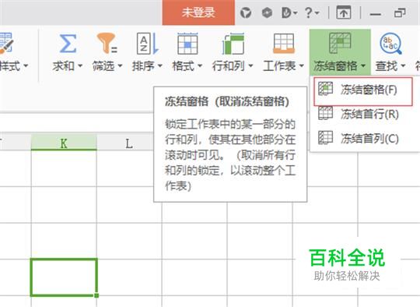Open the 求和 dropdown arrow
The width and height of the screenshot is (420, 307).
80,65
